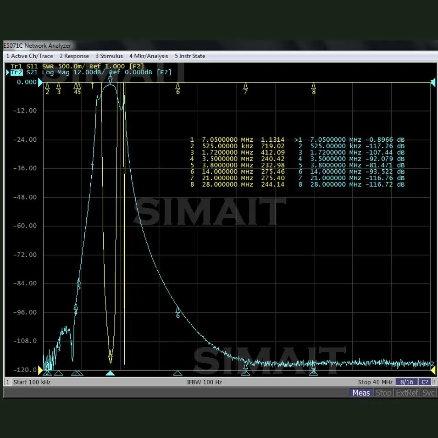Click channel number 1 box in status bar
This screenshot has width=438, height=438.
tap(8, 382)
